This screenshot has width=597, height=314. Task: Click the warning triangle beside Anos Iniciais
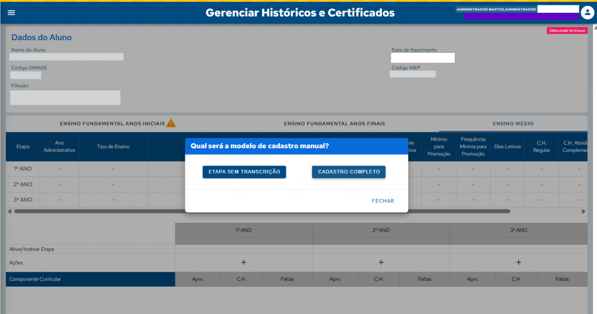tap(171, 123)
